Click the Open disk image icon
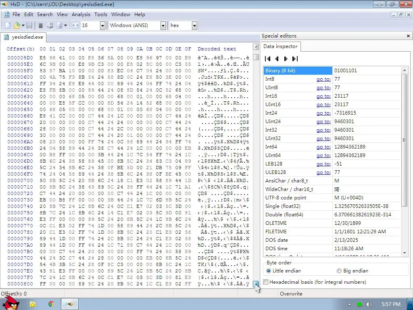 pyautogui.click(x=60, y=25)
